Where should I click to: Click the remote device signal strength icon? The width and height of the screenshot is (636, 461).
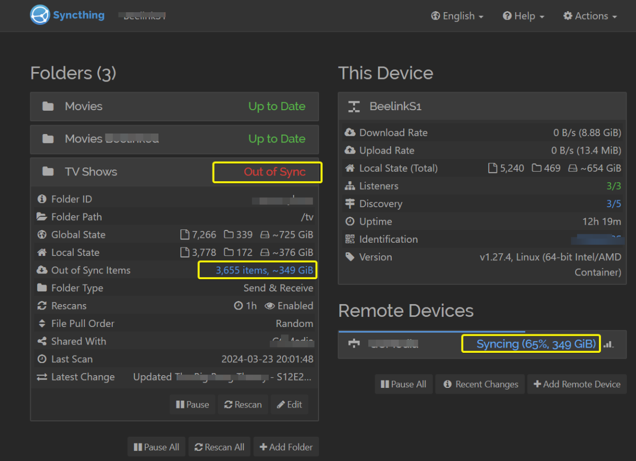click(x=608, y=344)
